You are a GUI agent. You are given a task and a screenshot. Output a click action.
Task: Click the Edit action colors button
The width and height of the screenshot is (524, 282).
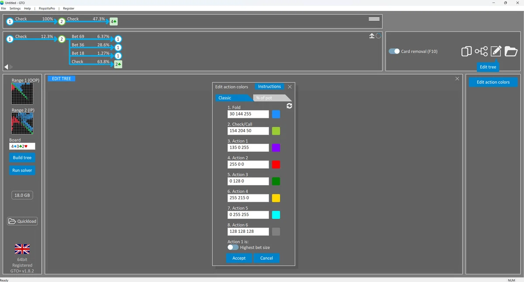tap(493, 82)
